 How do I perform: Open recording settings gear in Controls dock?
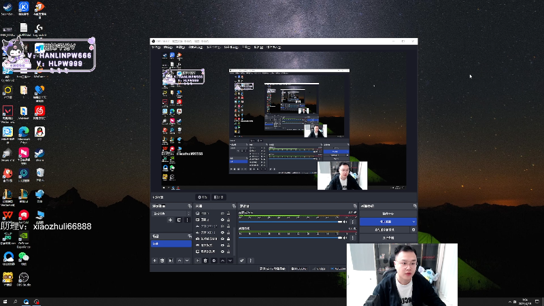click(x=413, y=230)
